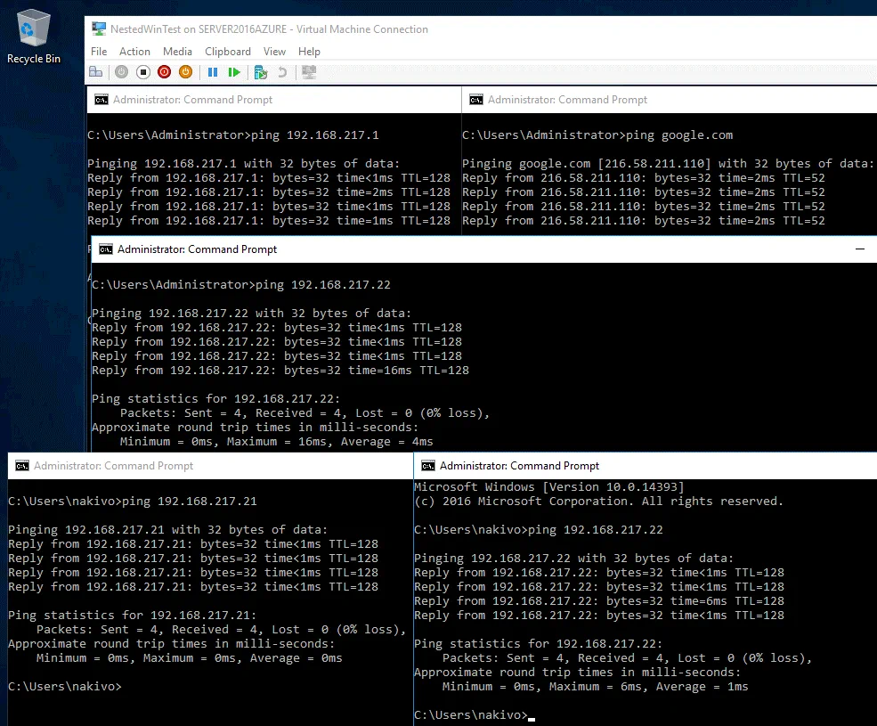Open the Help menu
Image resolution: width=877 pixels, height=726 pixels.
309,52
